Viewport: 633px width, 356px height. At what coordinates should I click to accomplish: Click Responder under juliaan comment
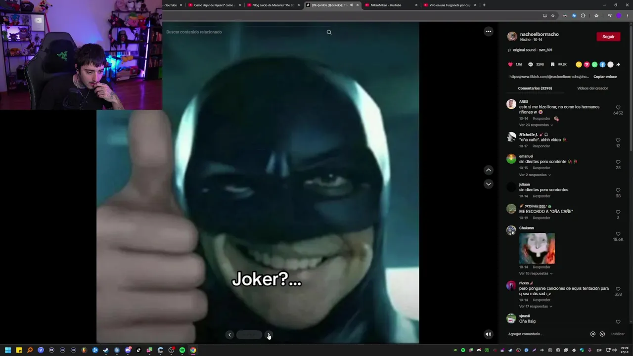542,196
